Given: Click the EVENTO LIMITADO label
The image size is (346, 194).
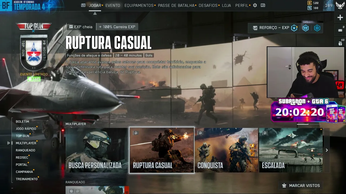Looking at the screenshot, I should (x=34, y=74).
